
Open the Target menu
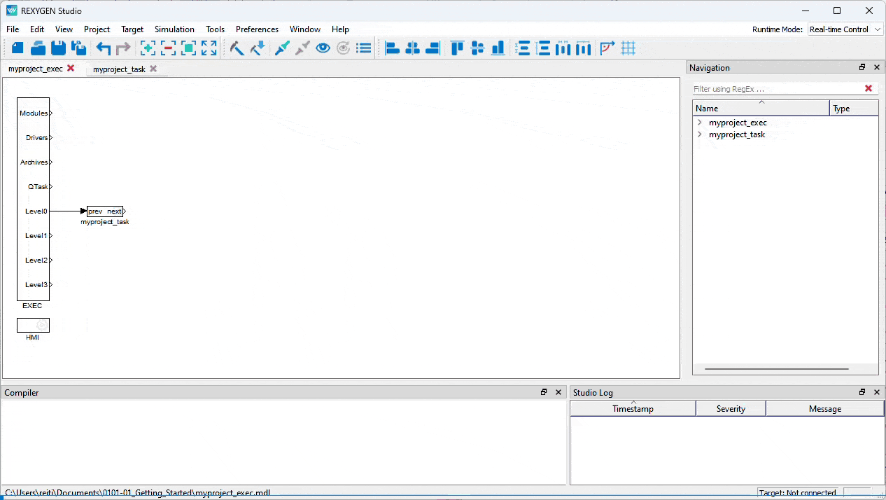[x=132, y=29]
